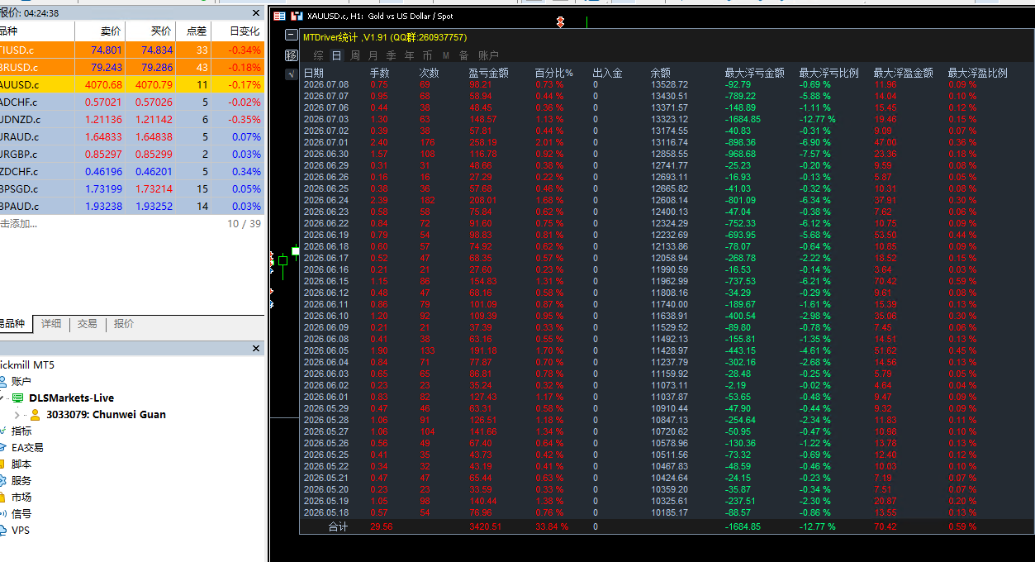Switch to the 综 summary tab
Screen dimensions: 1035x562
(x=319, y=55)
